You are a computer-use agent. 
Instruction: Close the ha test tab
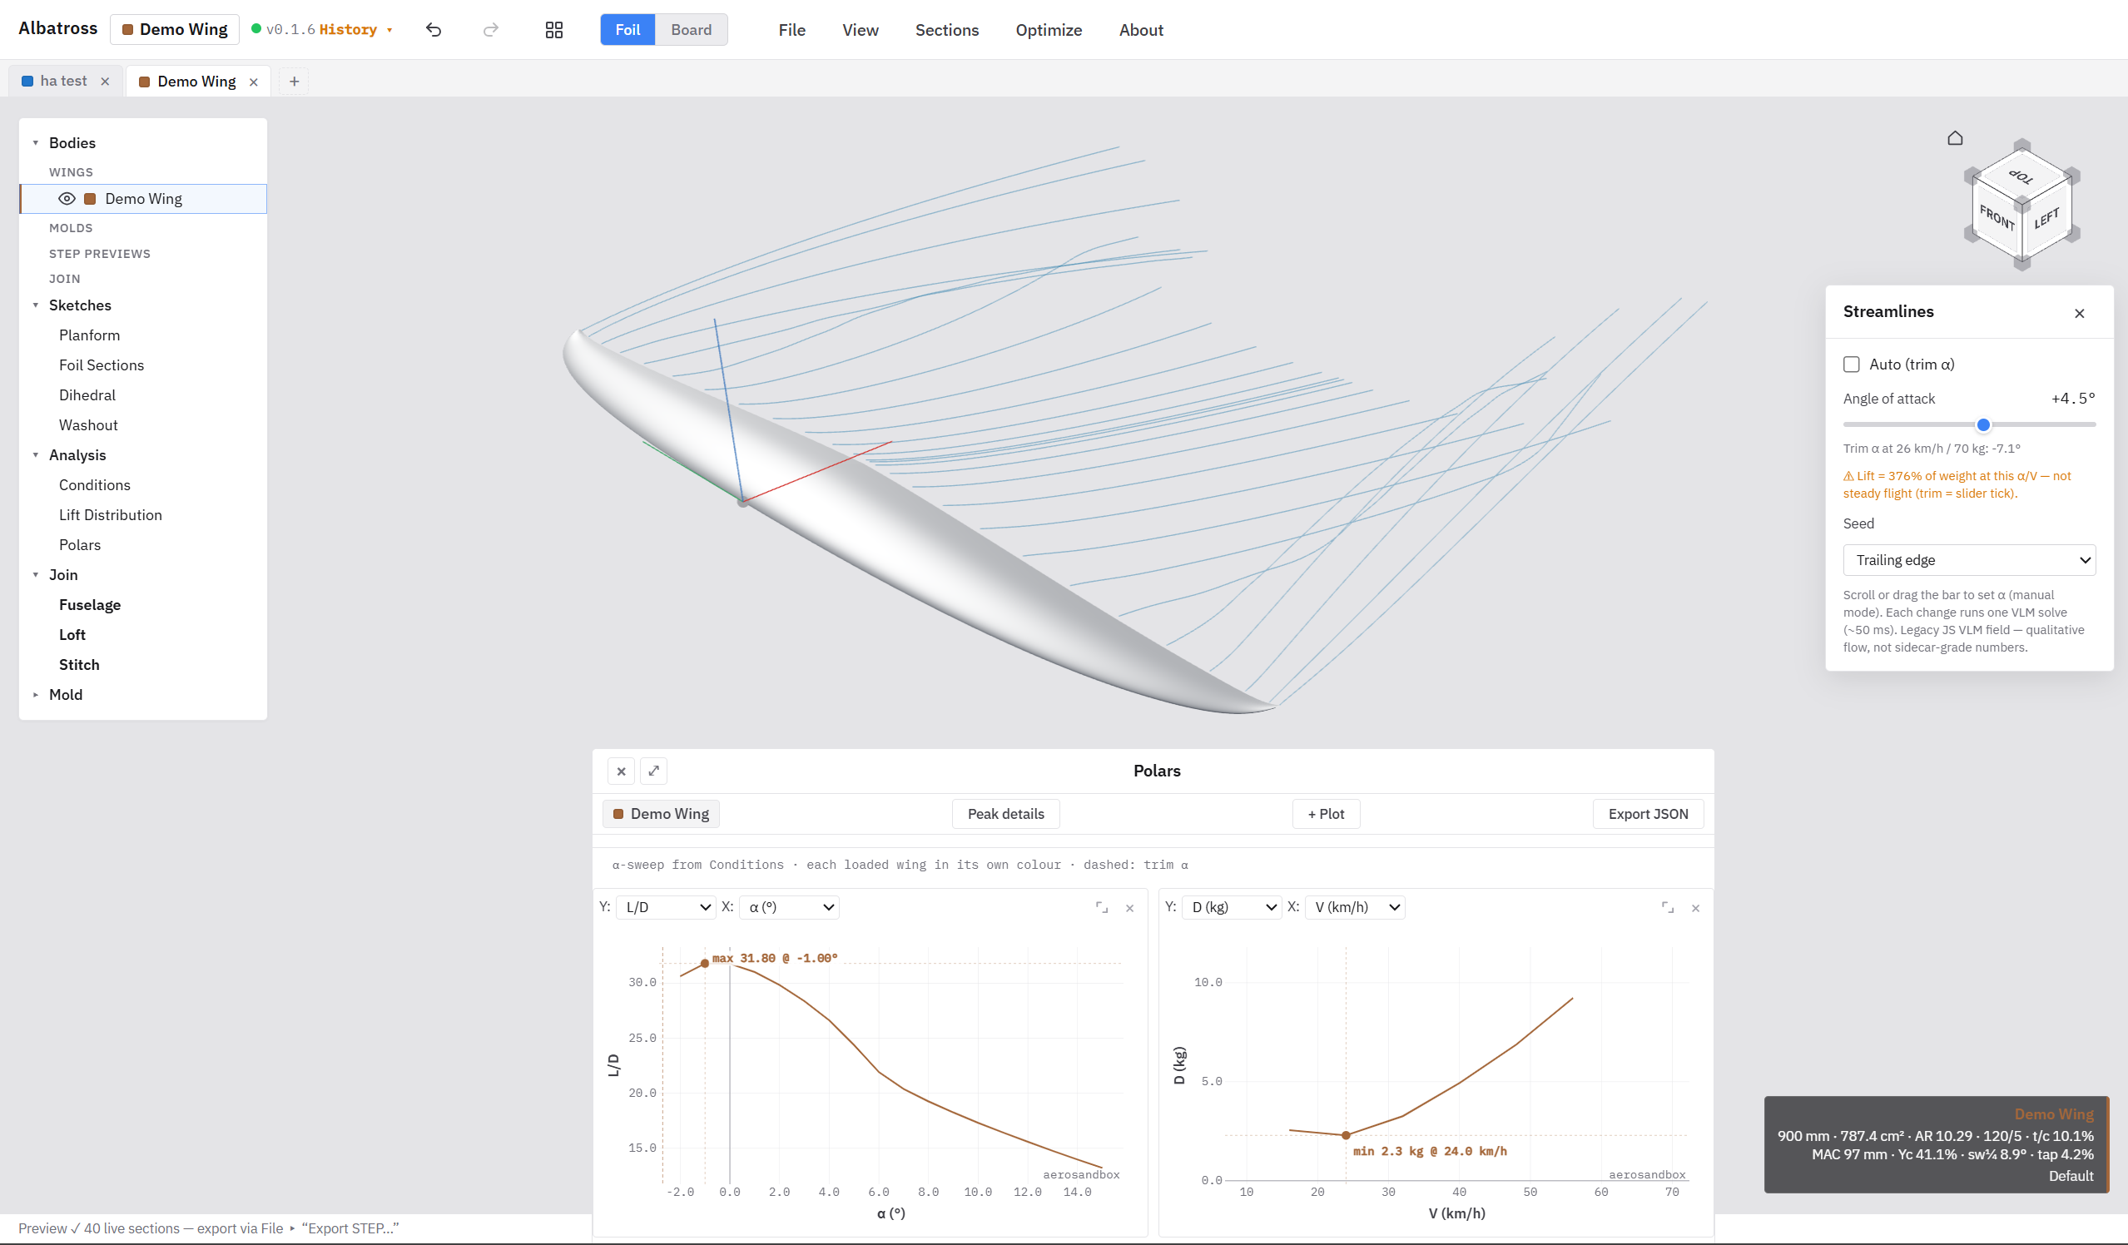[105, 81]
